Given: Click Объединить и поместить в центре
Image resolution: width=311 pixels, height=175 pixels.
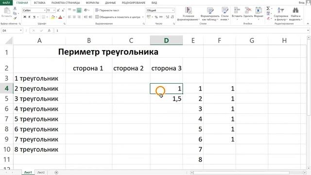Looking at the screenshot, I should pos(118,17).
